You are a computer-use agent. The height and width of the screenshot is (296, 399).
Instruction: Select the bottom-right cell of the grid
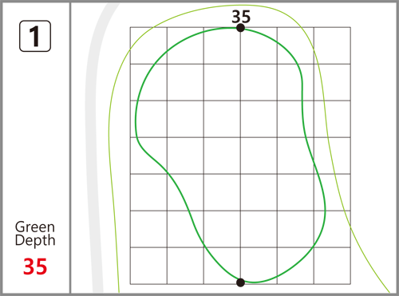coord(332,266)
